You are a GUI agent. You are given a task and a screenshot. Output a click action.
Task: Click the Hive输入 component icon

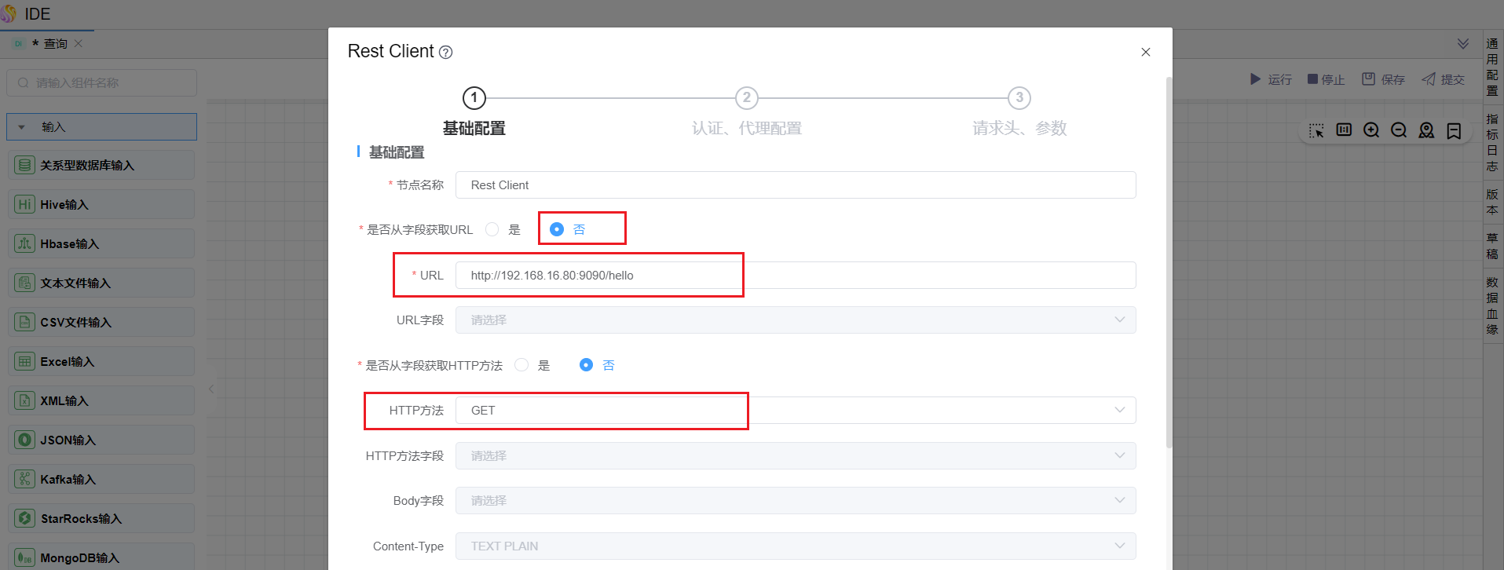(25, 205)
